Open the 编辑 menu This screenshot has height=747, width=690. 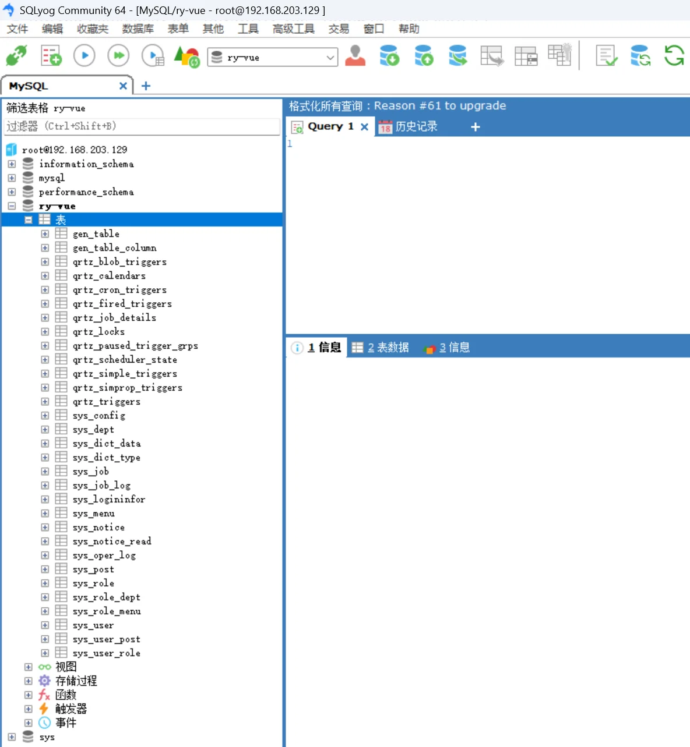pos(52,29)
